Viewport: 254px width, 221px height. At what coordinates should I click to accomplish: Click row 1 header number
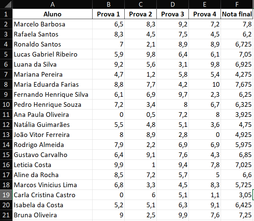(x=6, y=14)
